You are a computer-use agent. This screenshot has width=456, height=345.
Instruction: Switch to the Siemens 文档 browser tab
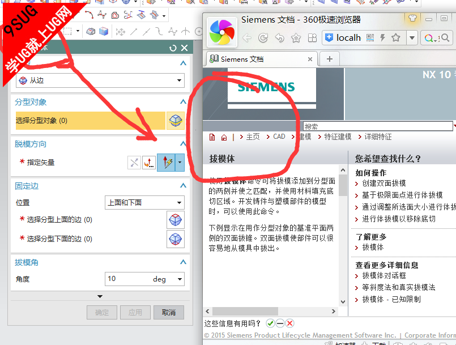click(262, 59)
